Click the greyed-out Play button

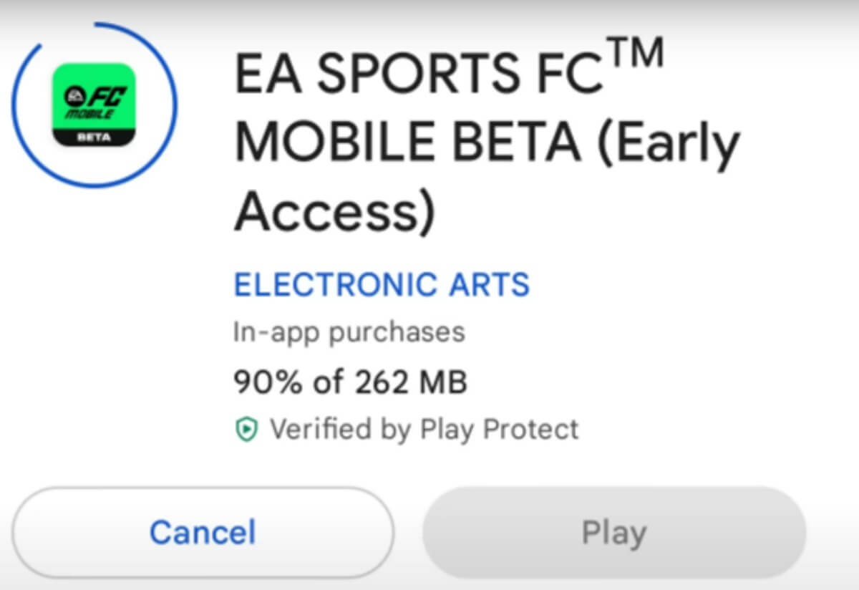coord(614,533)
